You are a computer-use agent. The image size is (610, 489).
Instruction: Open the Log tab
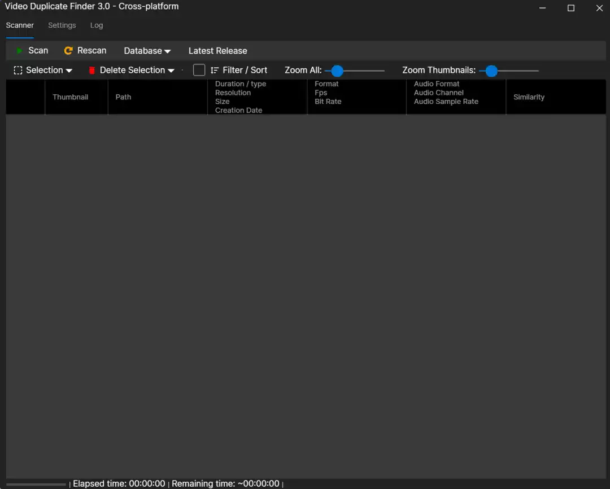tap(97, 25)
